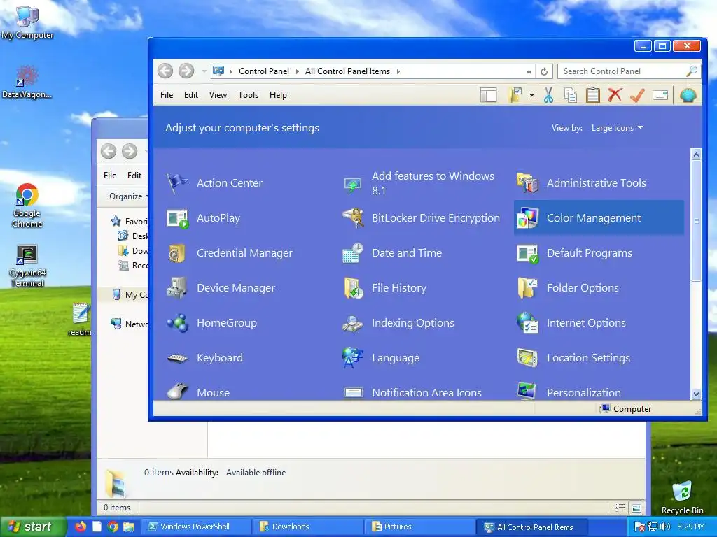Click the Forward button in Control Panel
The height and width of the screenshot is (537, 717).
point(186,71)
